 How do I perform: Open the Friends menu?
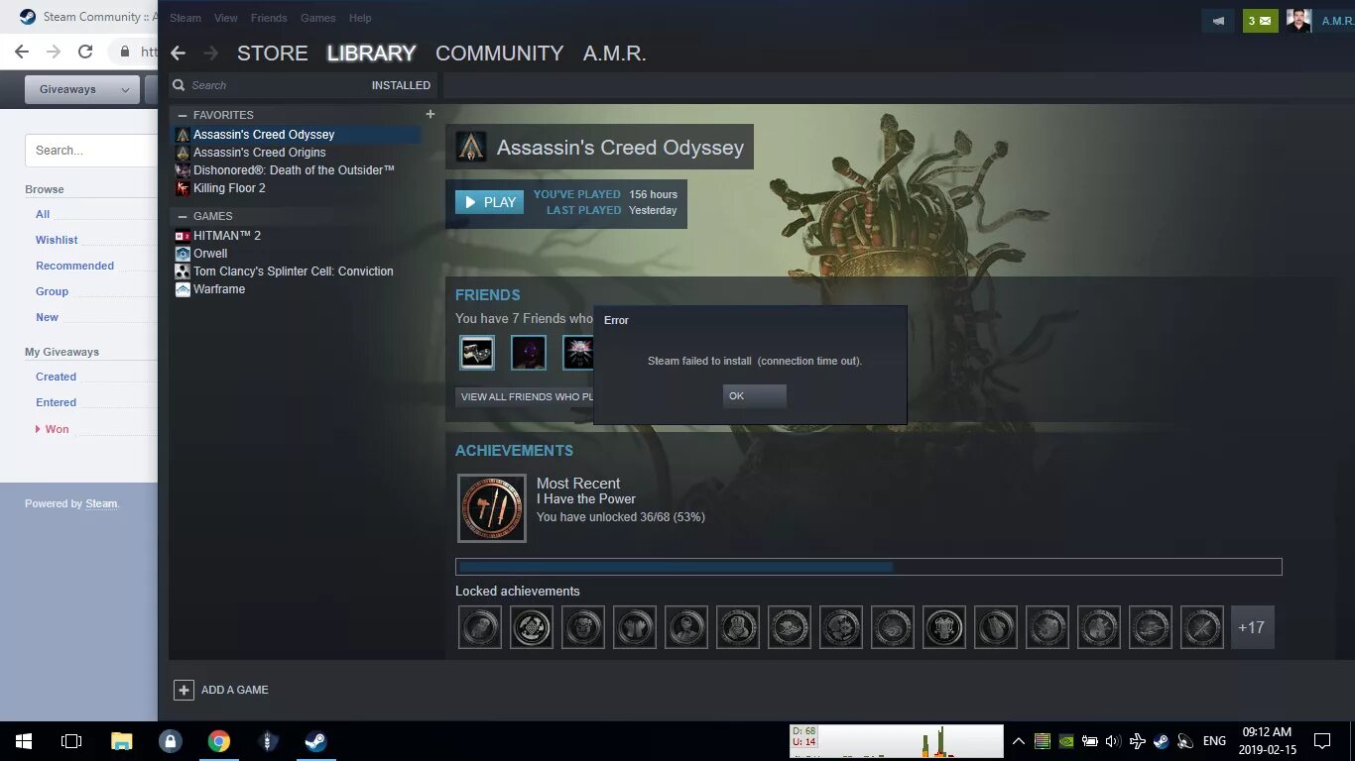pos(269,18)
